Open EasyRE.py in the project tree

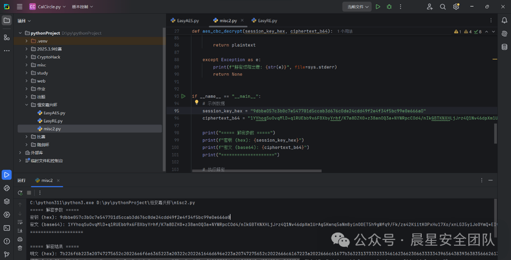[x=53, y=121]
